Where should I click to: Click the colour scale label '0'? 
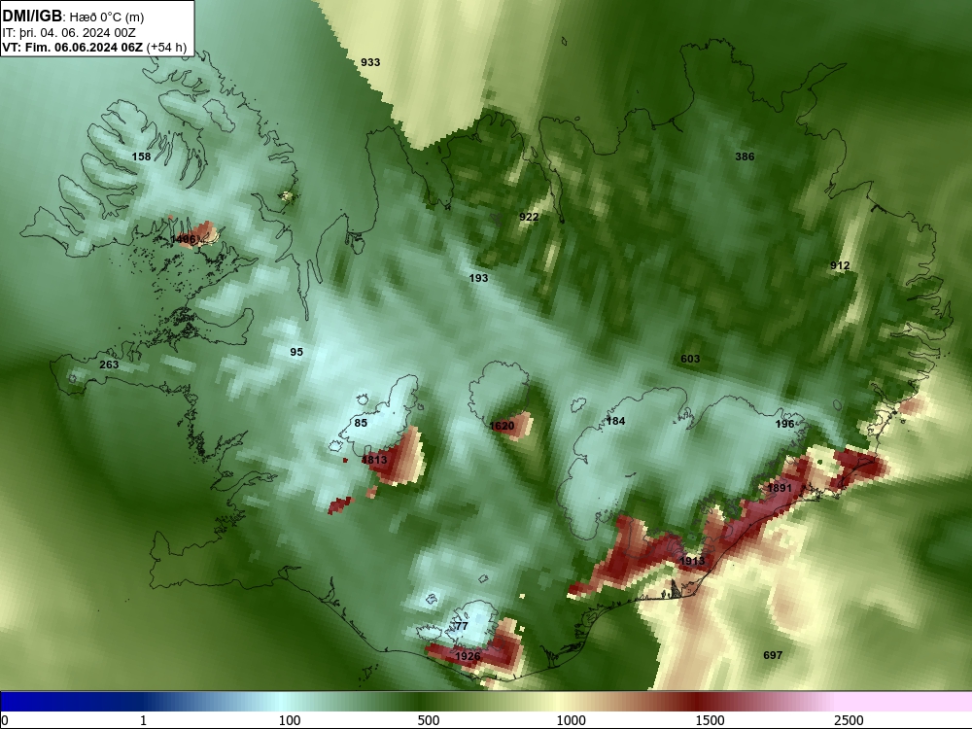click(x=5, y=720)
